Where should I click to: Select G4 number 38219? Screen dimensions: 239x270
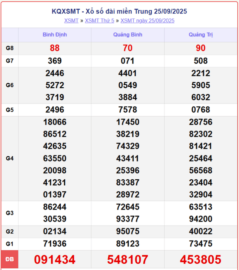tap(128, 134)
